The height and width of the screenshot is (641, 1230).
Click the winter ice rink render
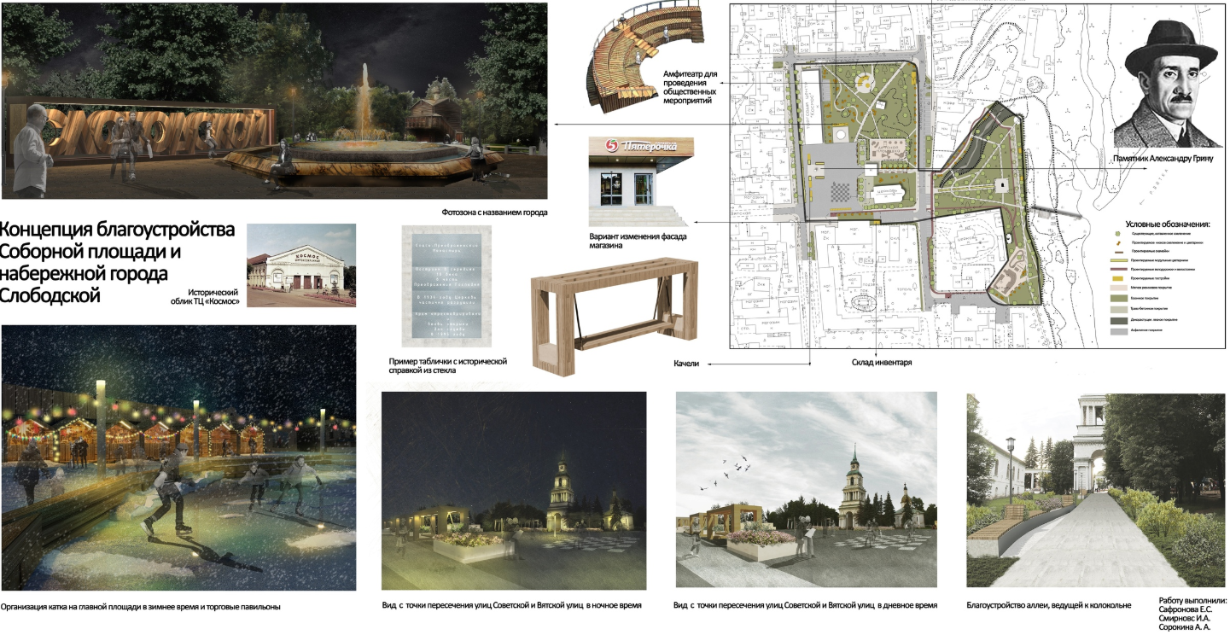point(178,457)
